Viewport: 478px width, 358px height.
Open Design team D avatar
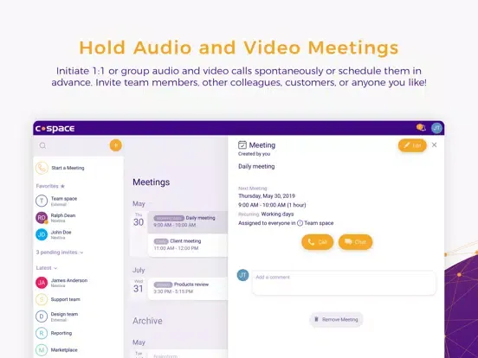[42, 316]
